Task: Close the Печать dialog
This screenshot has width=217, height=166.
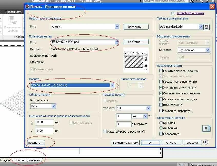Action: tap(212, 7)
